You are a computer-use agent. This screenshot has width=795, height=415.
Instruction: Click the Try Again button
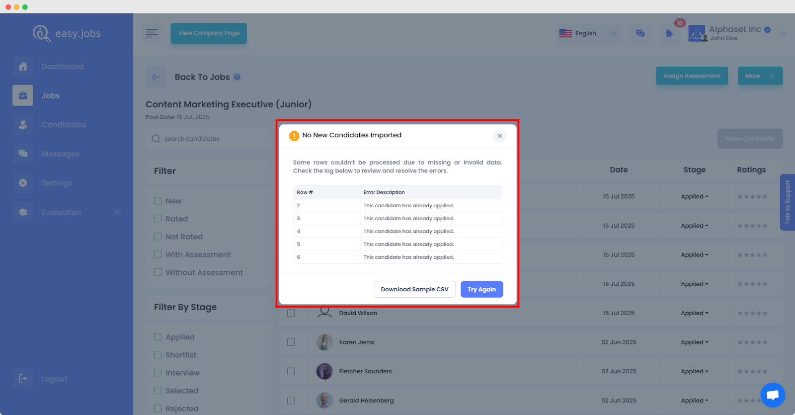tap(481, 289)
